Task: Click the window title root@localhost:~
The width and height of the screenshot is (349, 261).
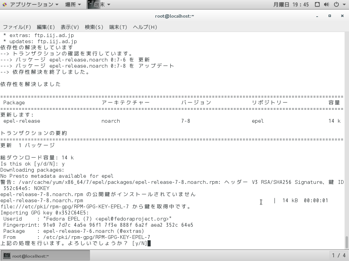Action: tap(174, 16)
